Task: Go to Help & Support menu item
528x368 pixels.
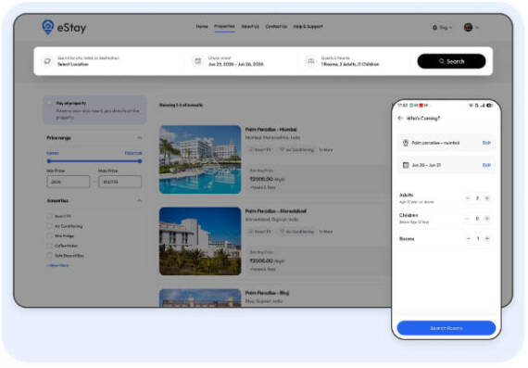Action: pyautogui.click(x=308, y=26)
